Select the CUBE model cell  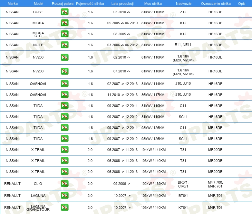[38, 12]
